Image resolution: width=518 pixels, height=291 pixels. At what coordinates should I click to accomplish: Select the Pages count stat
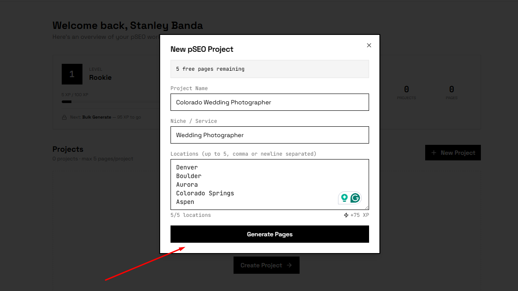point(452,92)
